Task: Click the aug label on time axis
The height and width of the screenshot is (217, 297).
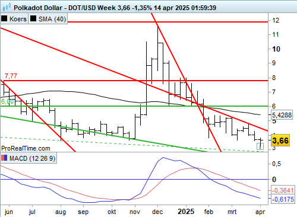Action: click(x=61, y=212)
